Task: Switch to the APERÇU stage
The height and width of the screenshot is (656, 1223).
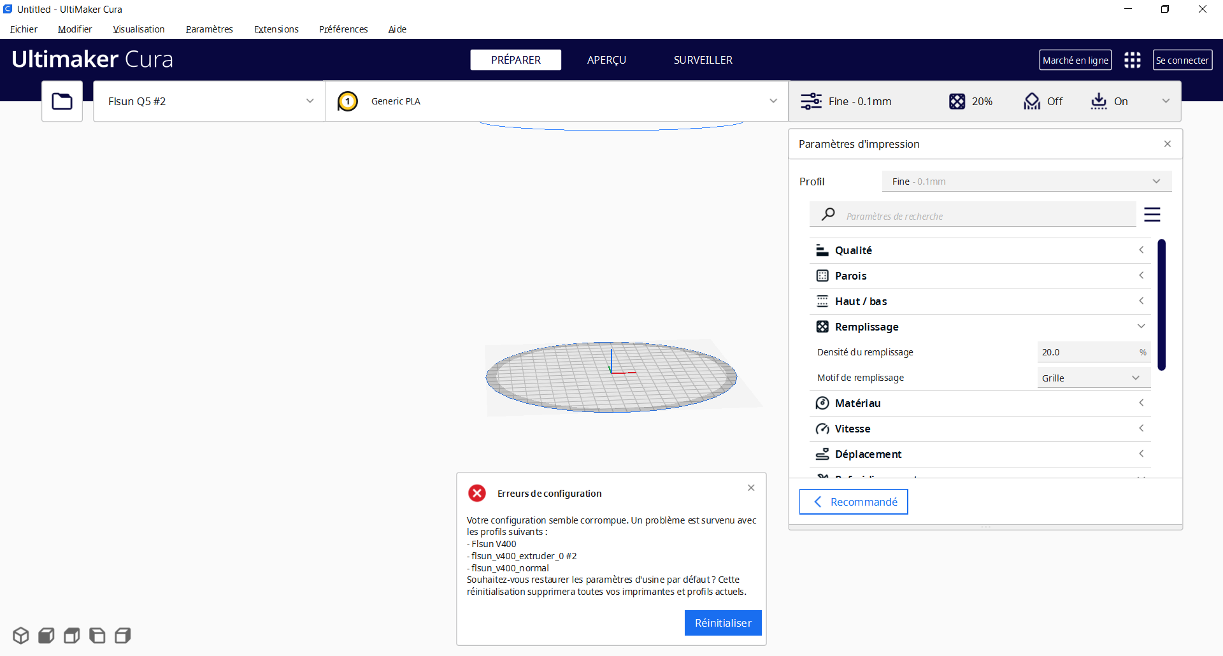Action: tap(606, 60)
